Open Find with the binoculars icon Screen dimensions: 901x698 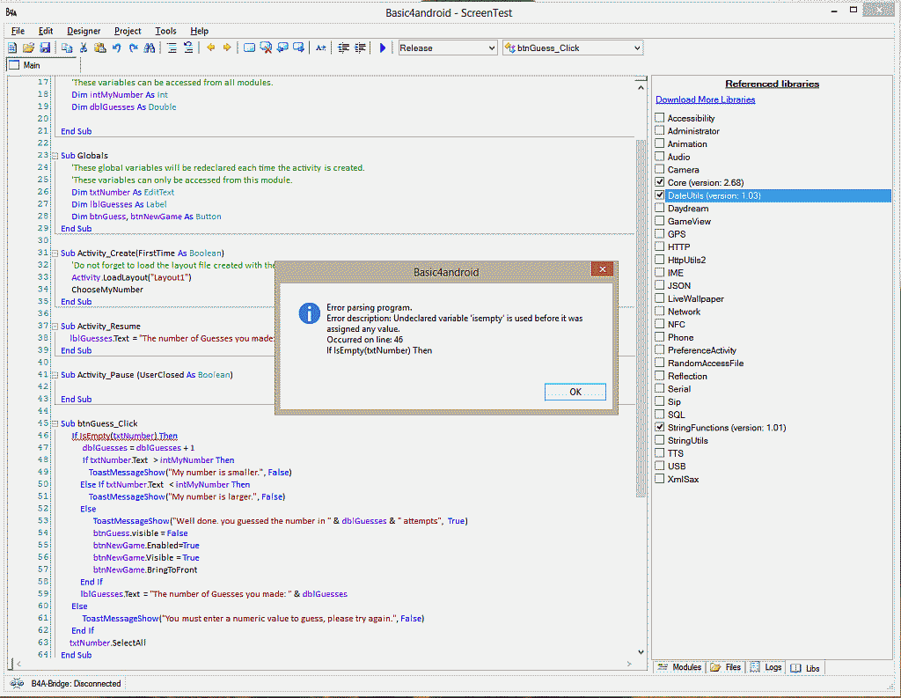click(x=150, y=48)
